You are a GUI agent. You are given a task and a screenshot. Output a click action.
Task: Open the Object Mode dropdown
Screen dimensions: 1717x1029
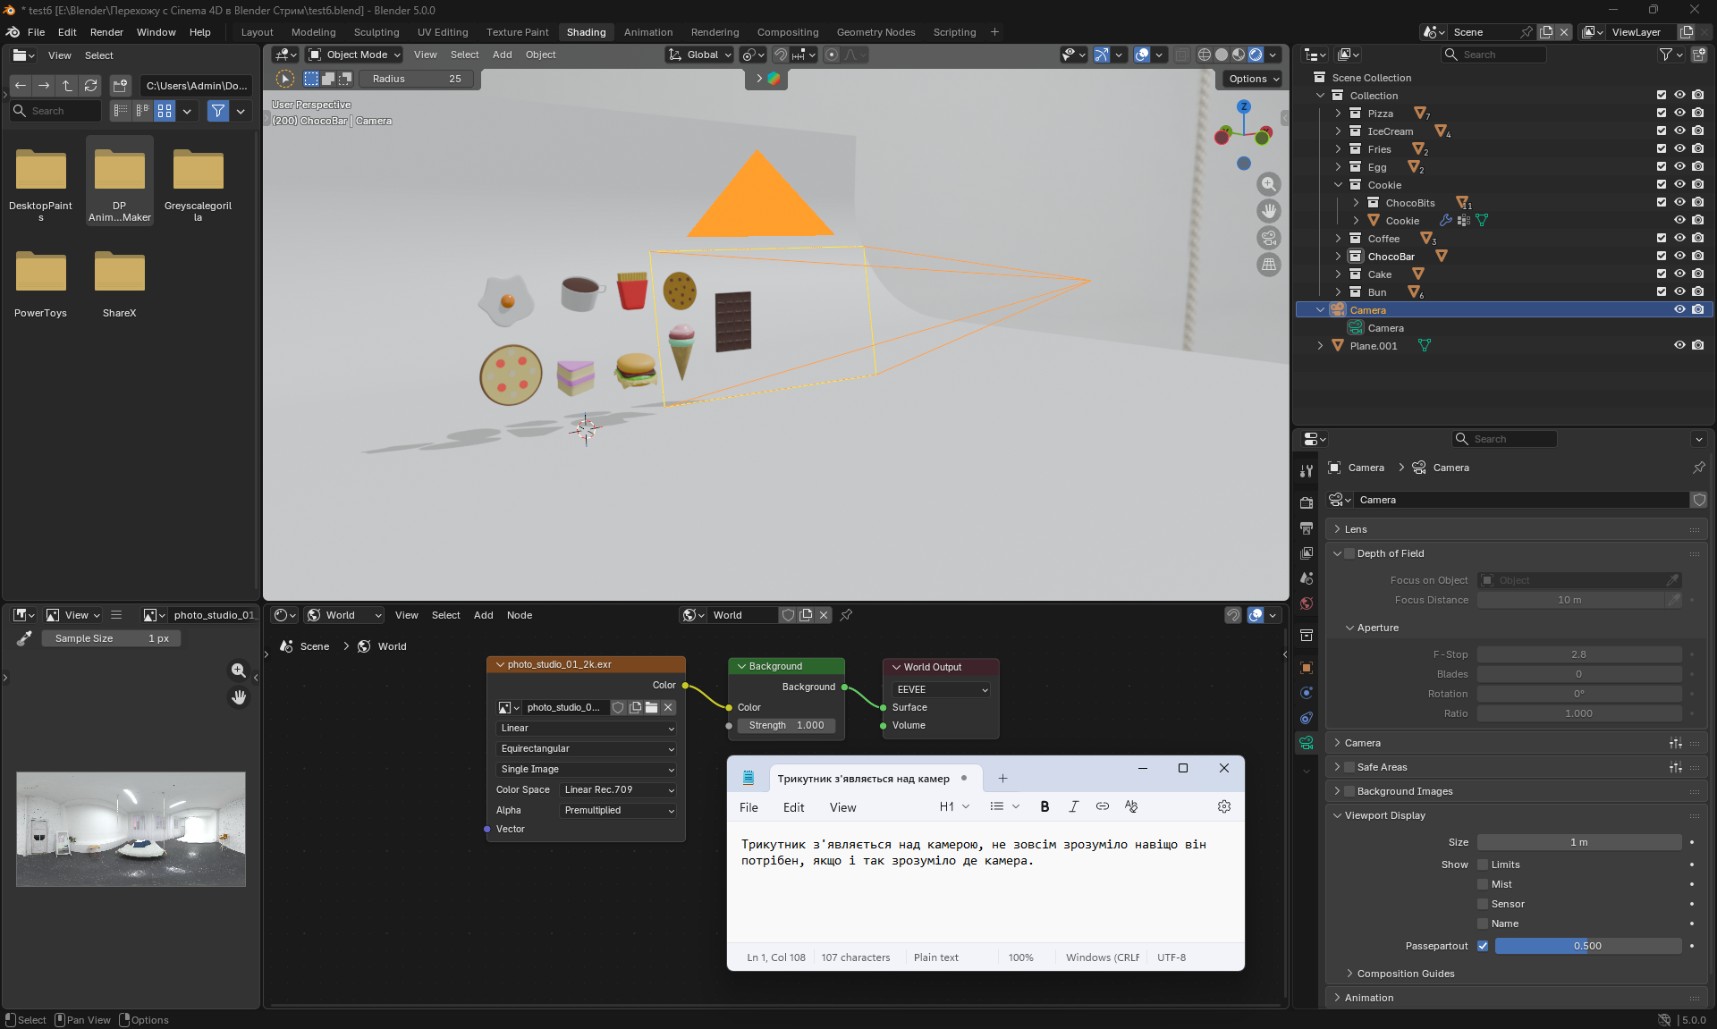[x=355, y=55]
